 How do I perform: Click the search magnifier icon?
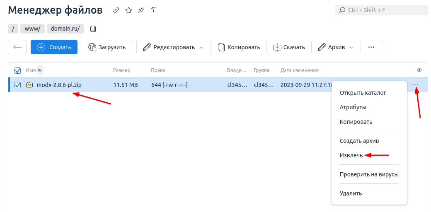[x=342, y=10]
